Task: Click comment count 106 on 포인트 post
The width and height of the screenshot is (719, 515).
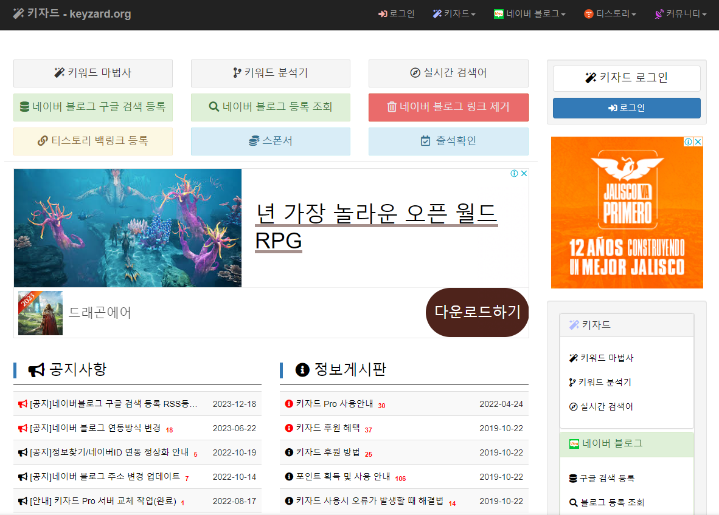Action: pos(400,479)
